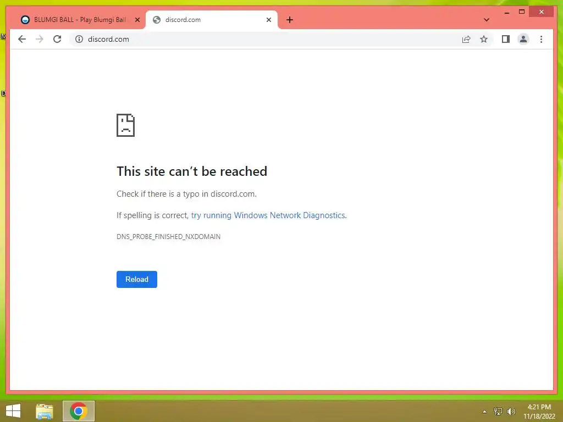This screenshot has height=422, width=563.
Task: Open the Windows Start button
Action: [13, 411]
